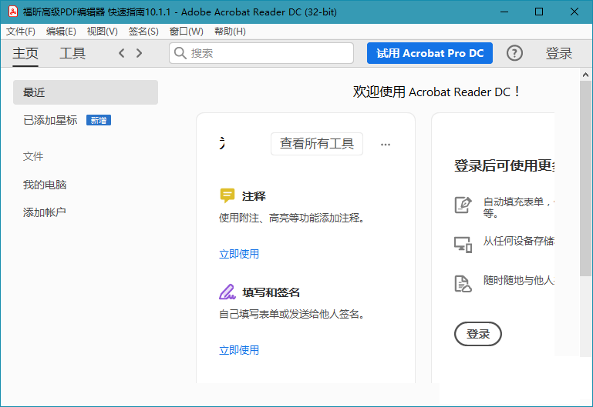This screenshot has width=593, height=407.
Task: Click the 新增 badge
Action: (99, 120)
